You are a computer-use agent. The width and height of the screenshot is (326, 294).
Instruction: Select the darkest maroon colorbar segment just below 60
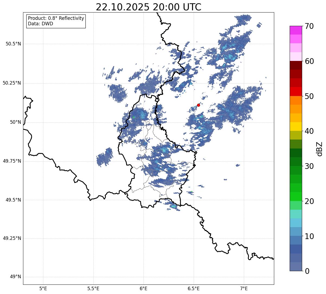coord(296,65)
